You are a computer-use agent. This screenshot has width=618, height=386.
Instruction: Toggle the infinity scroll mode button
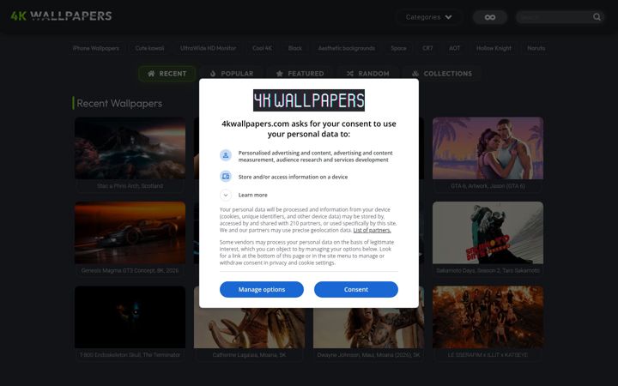tap(490, 17)
